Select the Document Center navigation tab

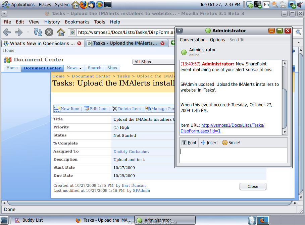coord(42,68)
